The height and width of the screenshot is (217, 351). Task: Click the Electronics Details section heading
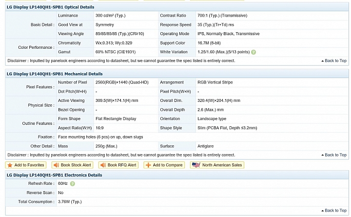[55, 175]
